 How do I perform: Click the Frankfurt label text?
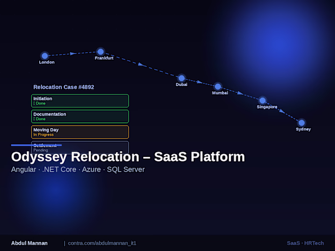pyautogui.click(x=104, y=58)
